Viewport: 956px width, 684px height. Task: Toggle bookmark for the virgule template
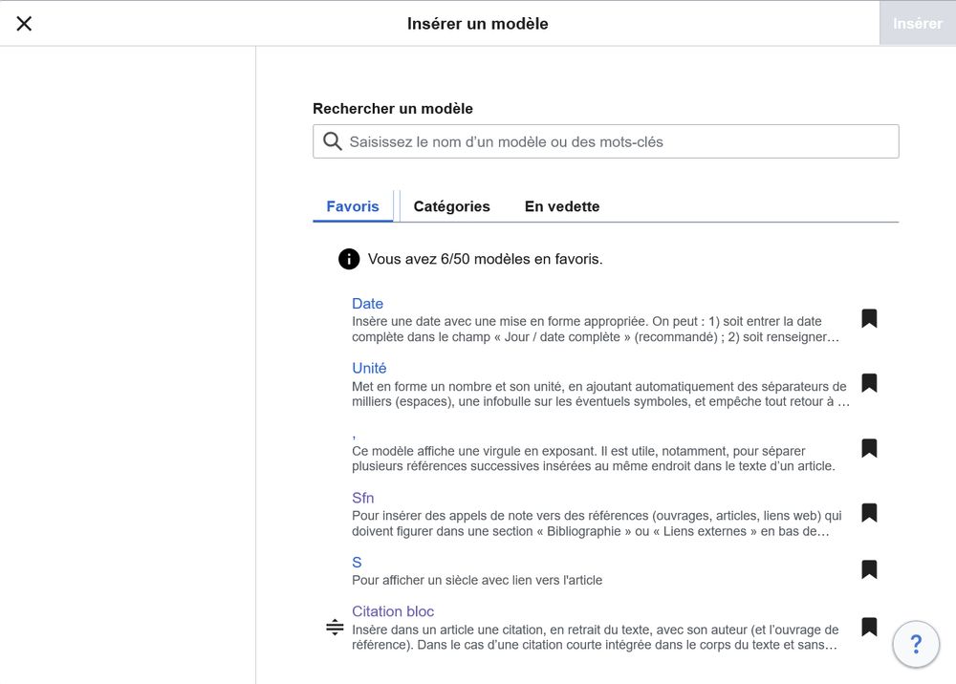click(869, 448)
